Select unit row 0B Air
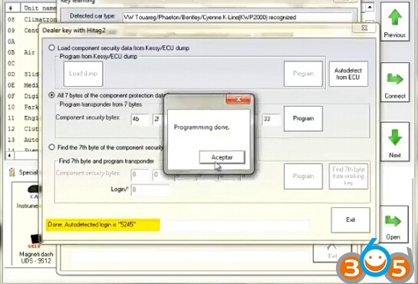Screen dimensions: 418x284 point(22,52)
